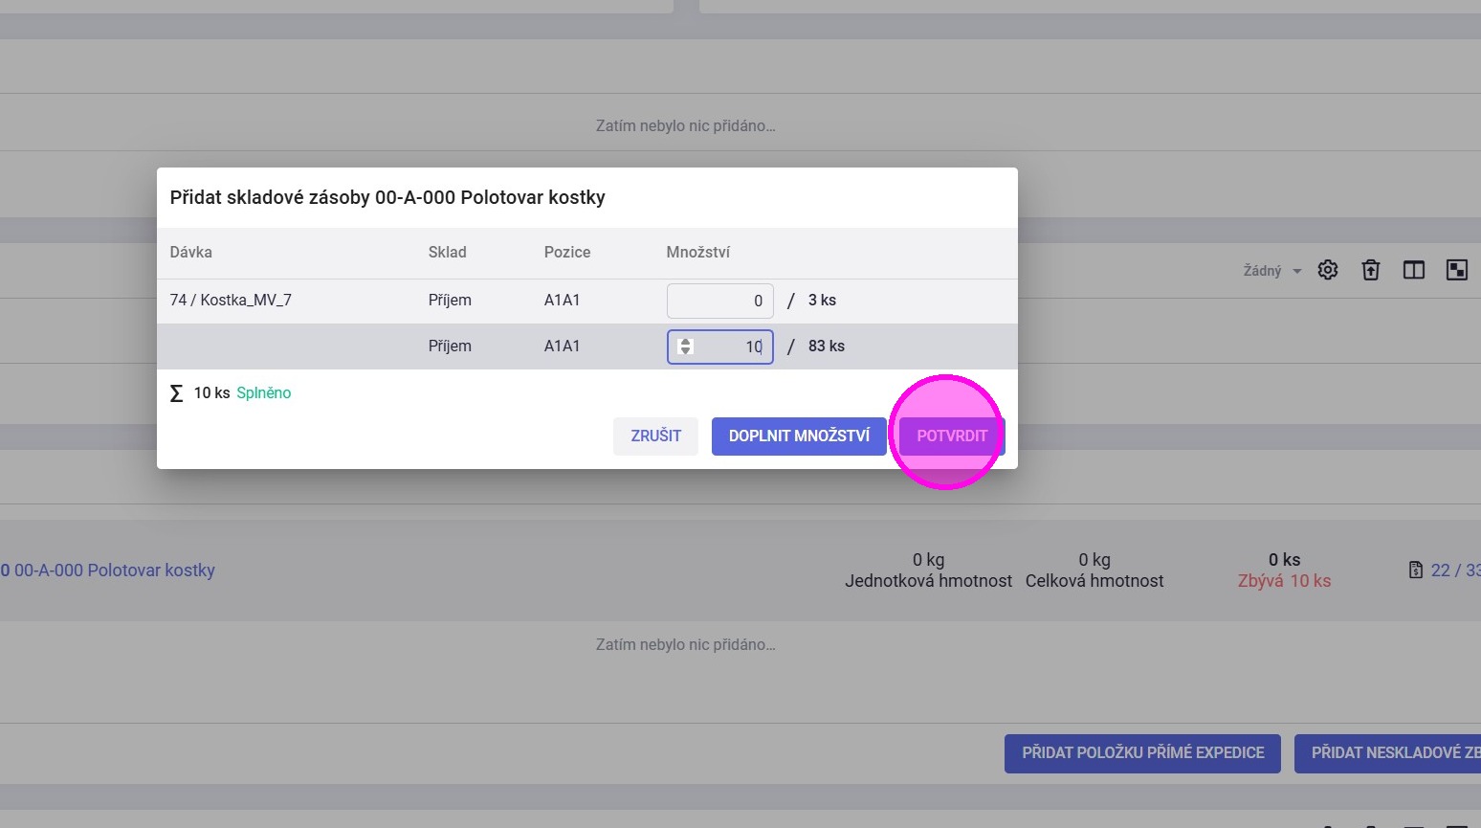
Task: Click Přidat položku přímé expedice button
Action: [1142, 753]
